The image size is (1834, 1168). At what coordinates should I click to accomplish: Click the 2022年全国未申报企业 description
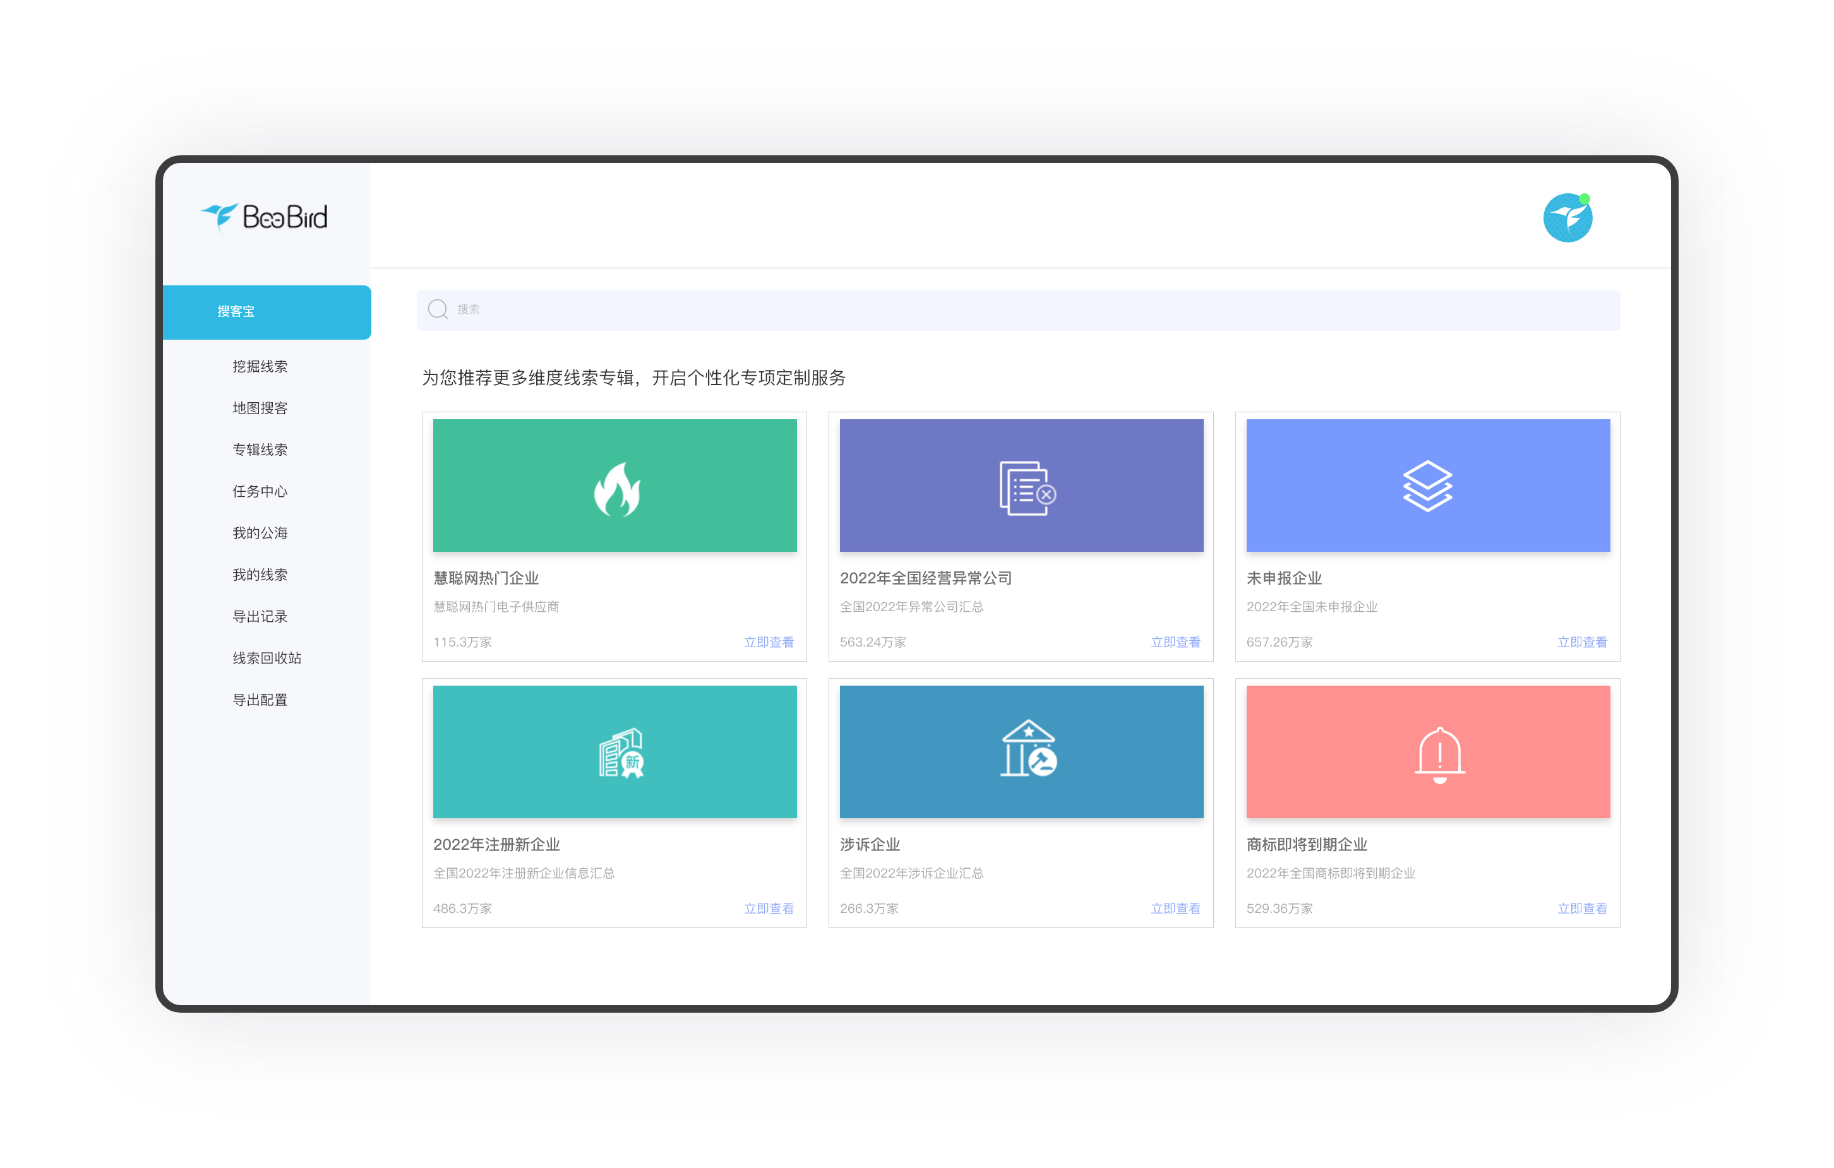point(1312,607)
